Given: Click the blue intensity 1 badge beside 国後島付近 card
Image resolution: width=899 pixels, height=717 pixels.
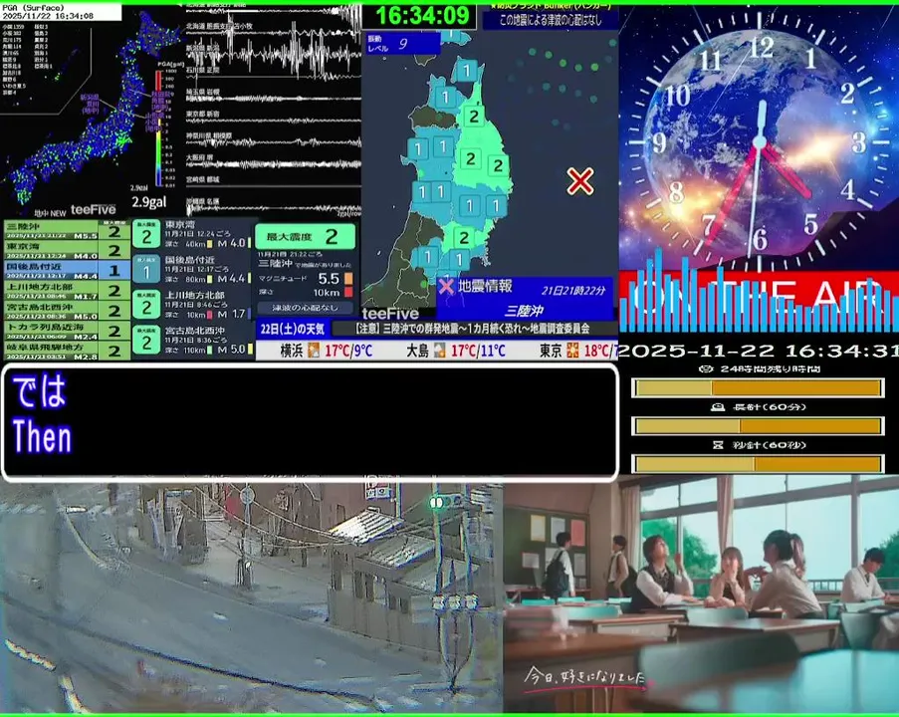Looking at the screenshot, I should pyautogui.click(x=146, y=270).
